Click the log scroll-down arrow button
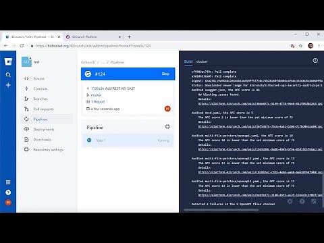This screenshot has width=324, height=243. pos(290,201)
